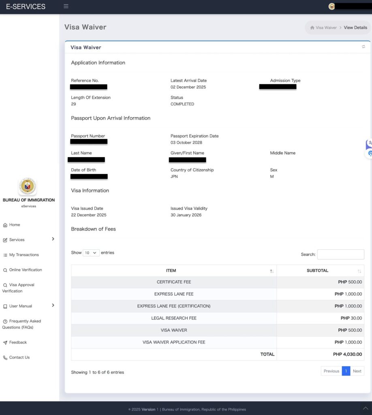This screenshot has height=415, width=372.
Task: Select page 1 in pagination
Action: (346, 371)
